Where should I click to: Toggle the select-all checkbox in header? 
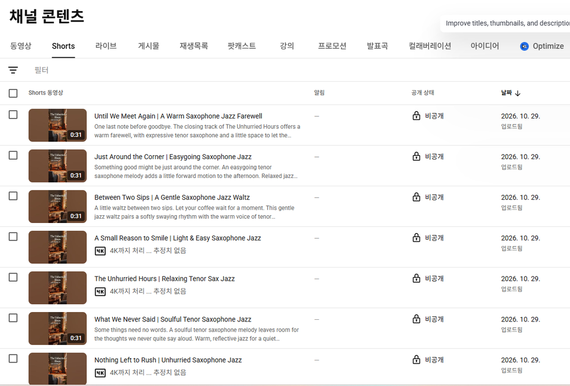(x=13, y=93)
